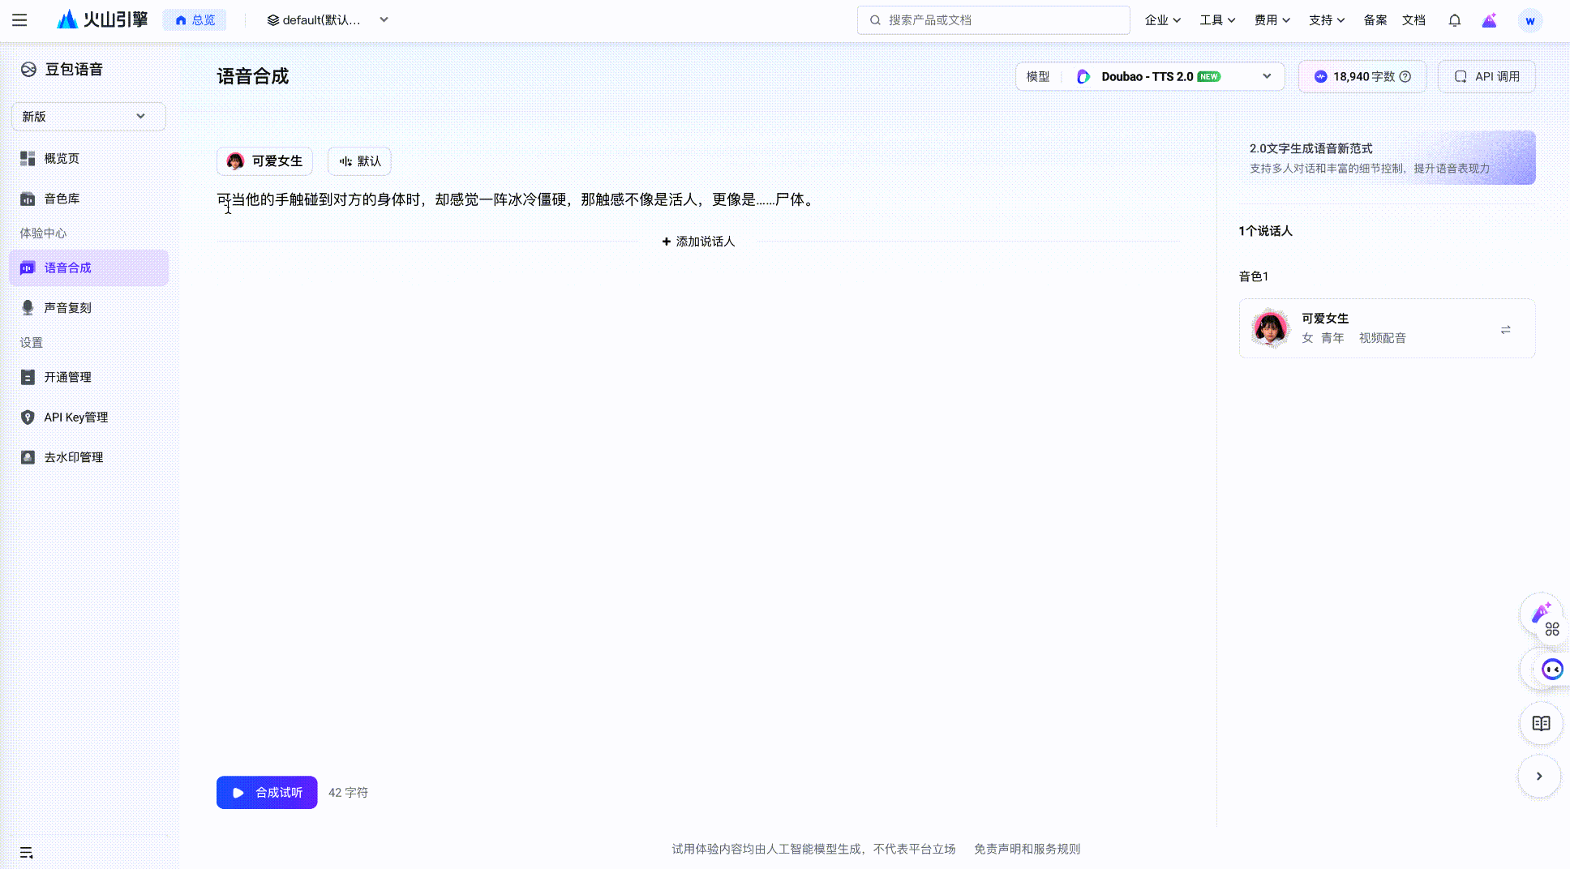This screenshot has width=1570, height=869.
Task: Open the 企业 menu
Action: pyautogui.click(x=1162, y=20)
